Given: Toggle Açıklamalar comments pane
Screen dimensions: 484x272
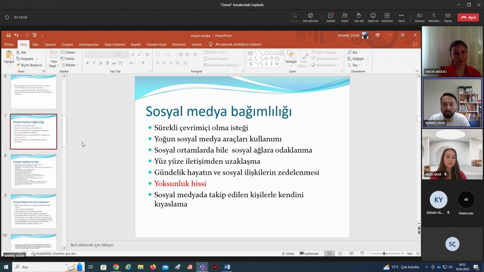Looking at the screenshot, I should tap(309, 253).
